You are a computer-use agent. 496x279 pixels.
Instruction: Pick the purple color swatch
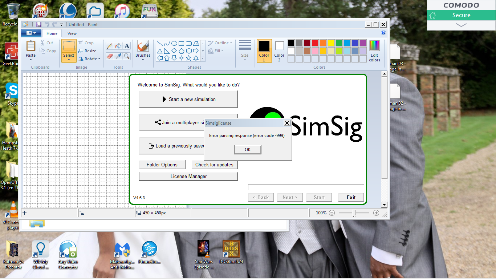pos(363,43)
